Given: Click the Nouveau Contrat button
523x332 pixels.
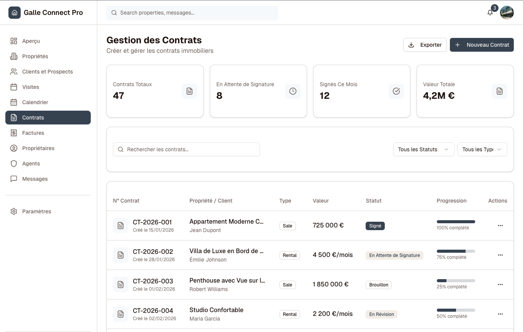Looking at the screenshot, I should 482,45.
